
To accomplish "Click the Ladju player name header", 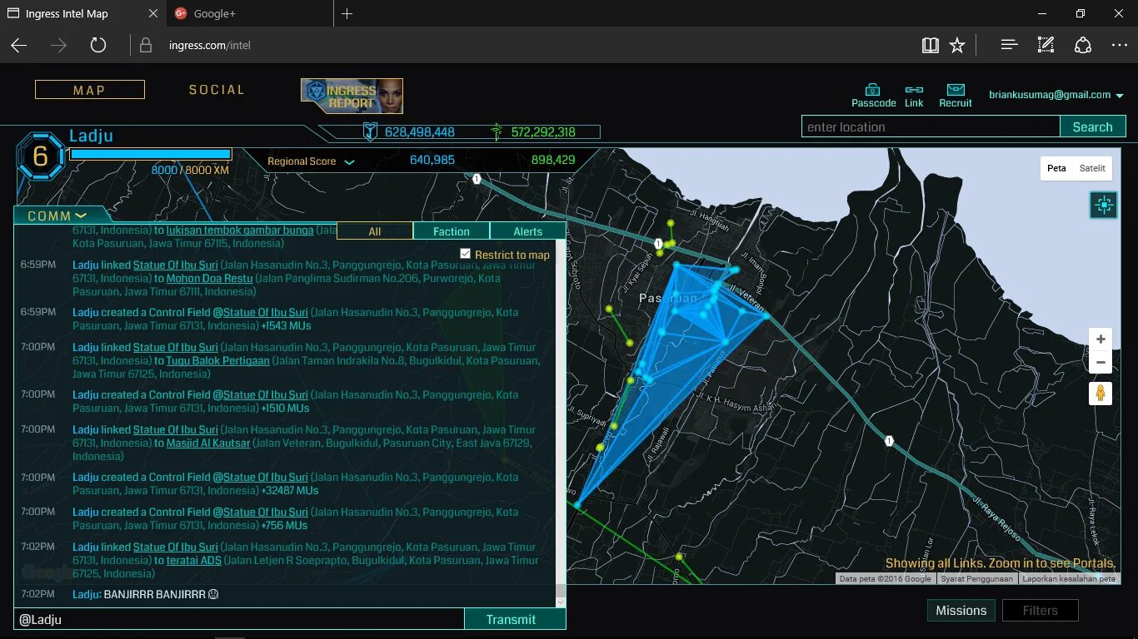I will [x=91, y=136].
